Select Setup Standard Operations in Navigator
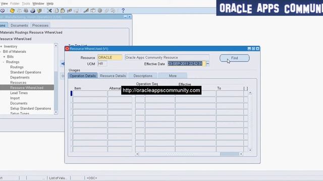The image size is (323, 181). [30, 109]
